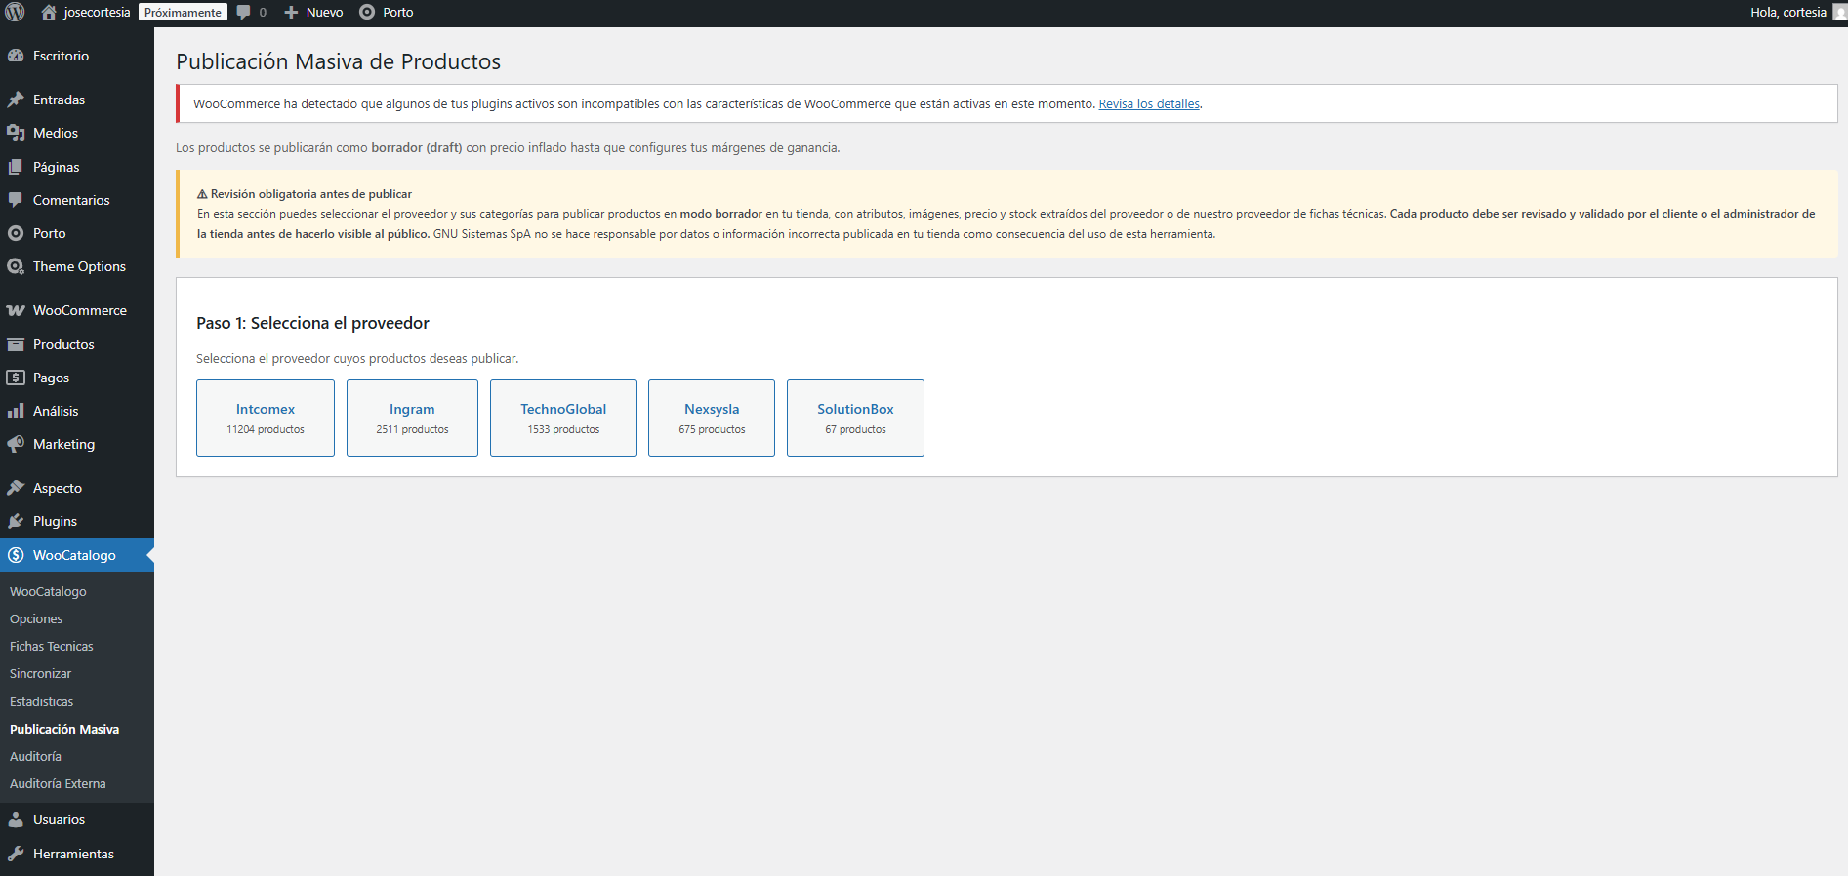Image resolution: width=1848 pixels, height=876 pixels.
Task: Pick the SolutionBox provider card
Action: point(855,418)
